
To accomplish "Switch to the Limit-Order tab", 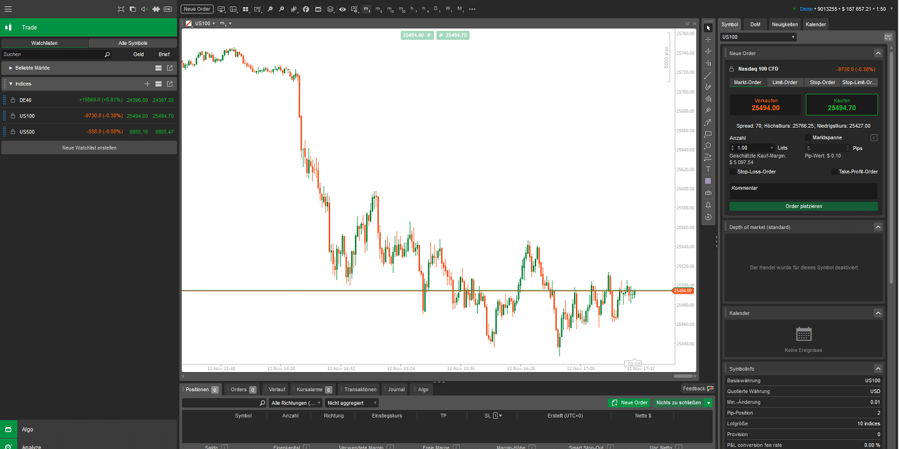I will 785,82.
